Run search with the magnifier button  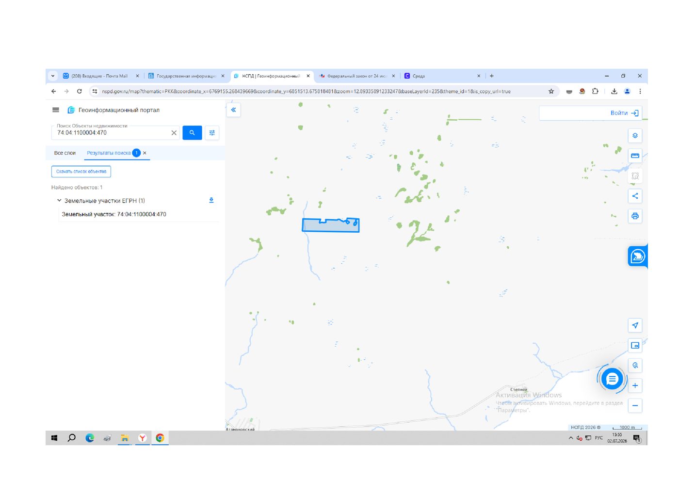coord(192,133)
